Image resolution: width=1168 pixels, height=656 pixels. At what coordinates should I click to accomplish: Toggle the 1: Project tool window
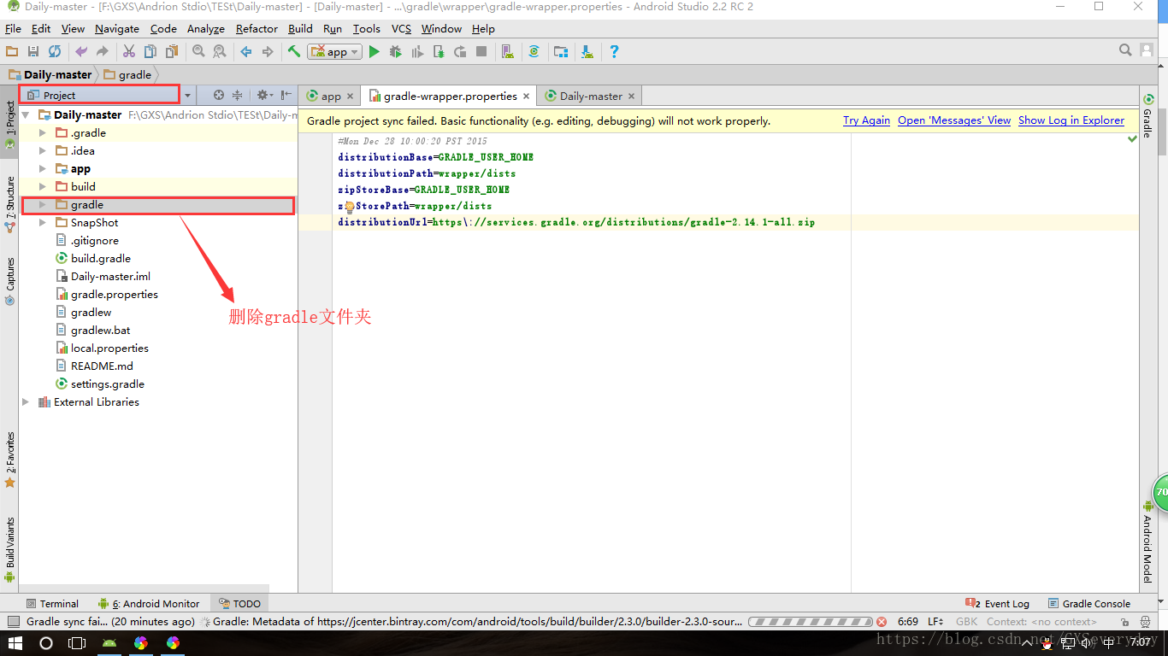(x=10, y=126)
